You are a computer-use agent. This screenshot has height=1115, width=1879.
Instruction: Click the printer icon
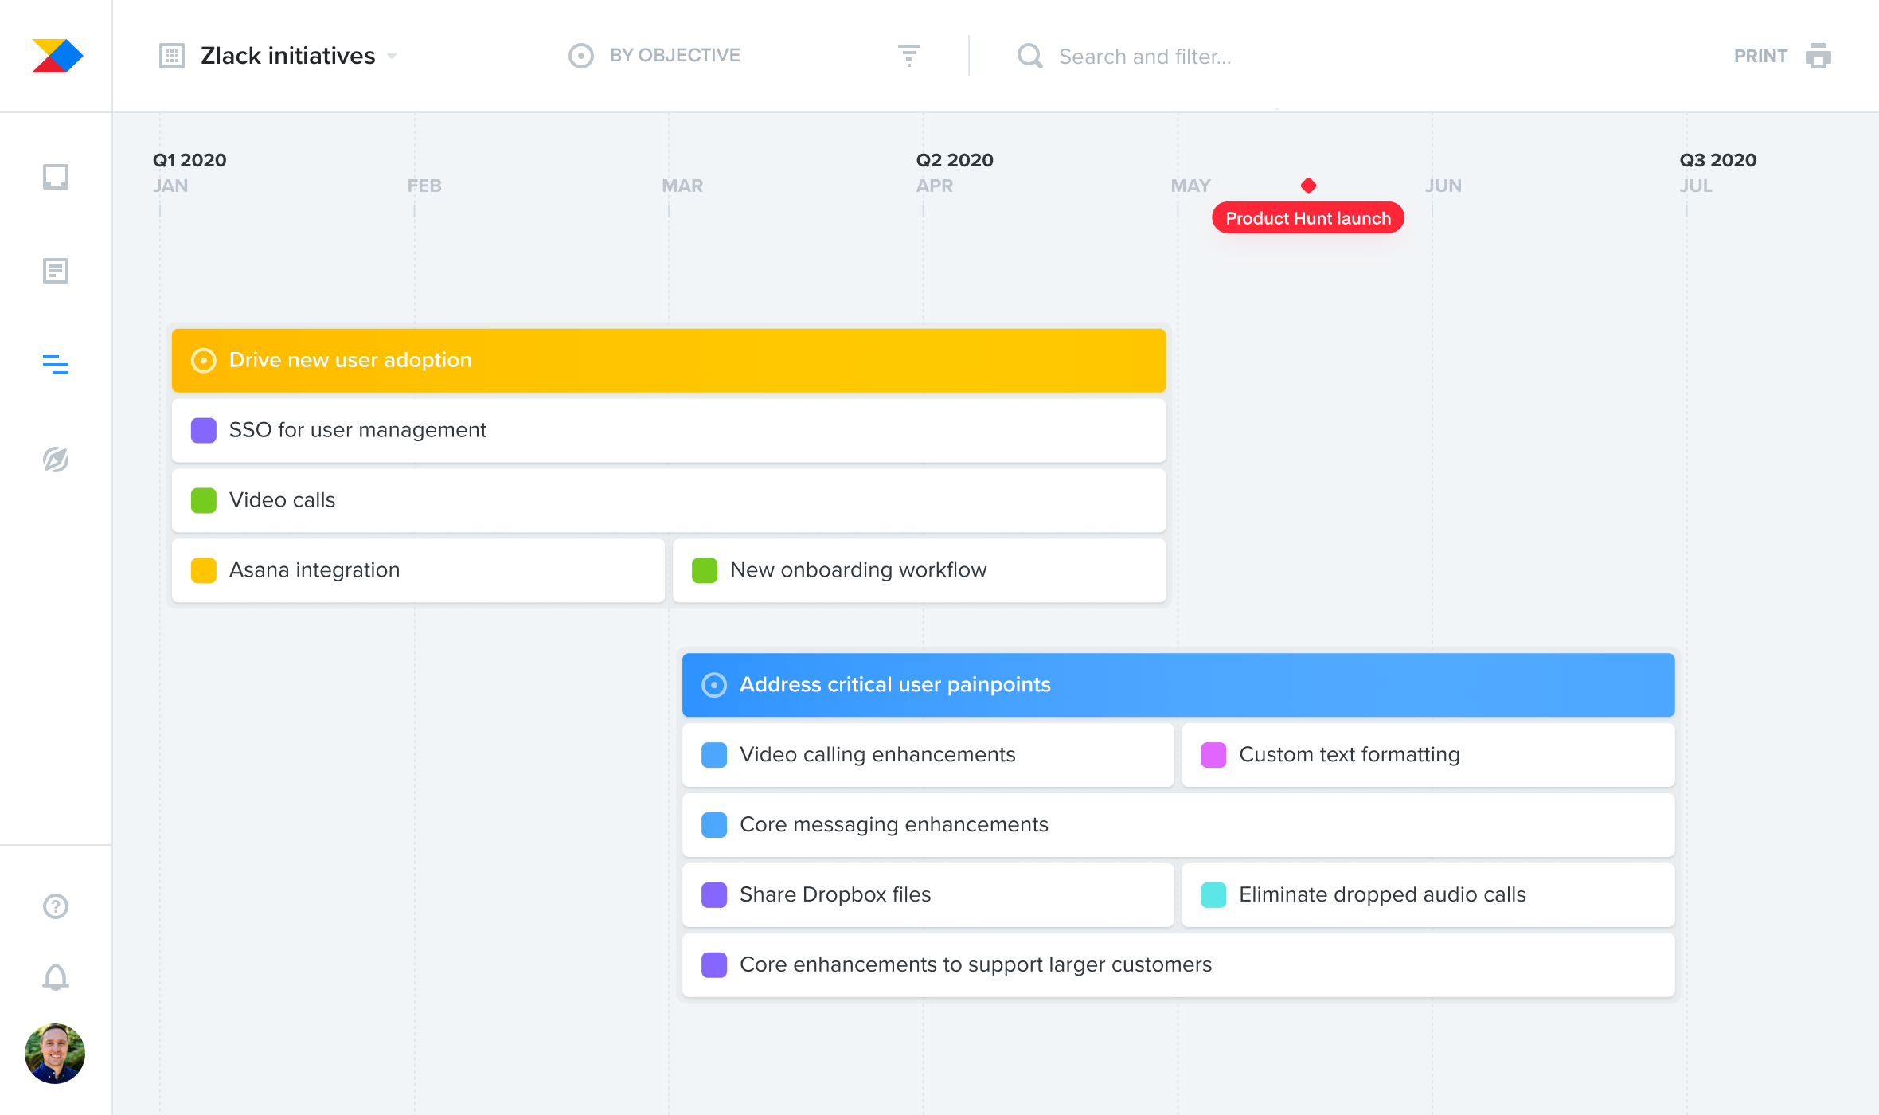coord(1818,56)
